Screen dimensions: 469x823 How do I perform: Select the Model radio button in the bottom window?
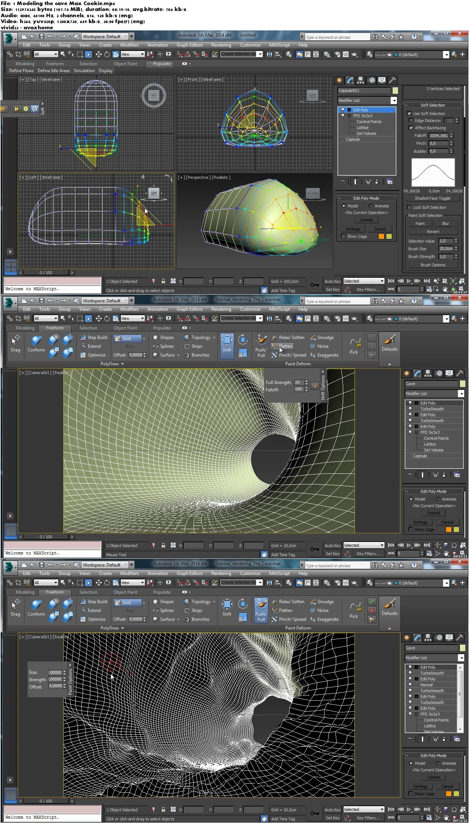click(x=411, y=763)
